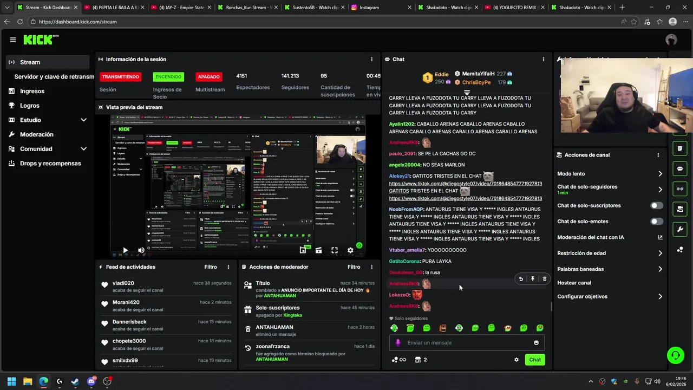This screenshot has width=693, height=390.
Task: Click the camera icon in right sidebar
Action: coord(680,209)
